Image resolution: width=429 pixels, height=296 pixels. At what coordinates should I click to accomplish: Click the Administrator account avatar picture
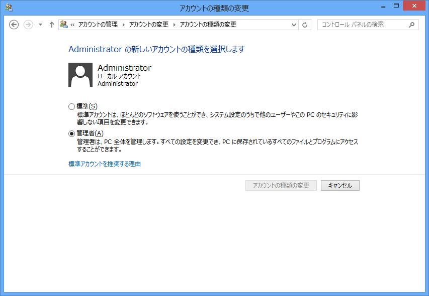tap(80, 75)
